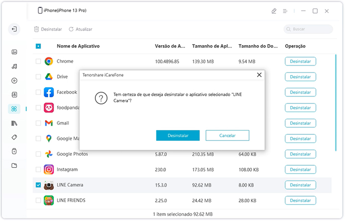Screen dimensions: 345x221
Task: Open the Books section in sidebar
Action: [x=14, y=123]
